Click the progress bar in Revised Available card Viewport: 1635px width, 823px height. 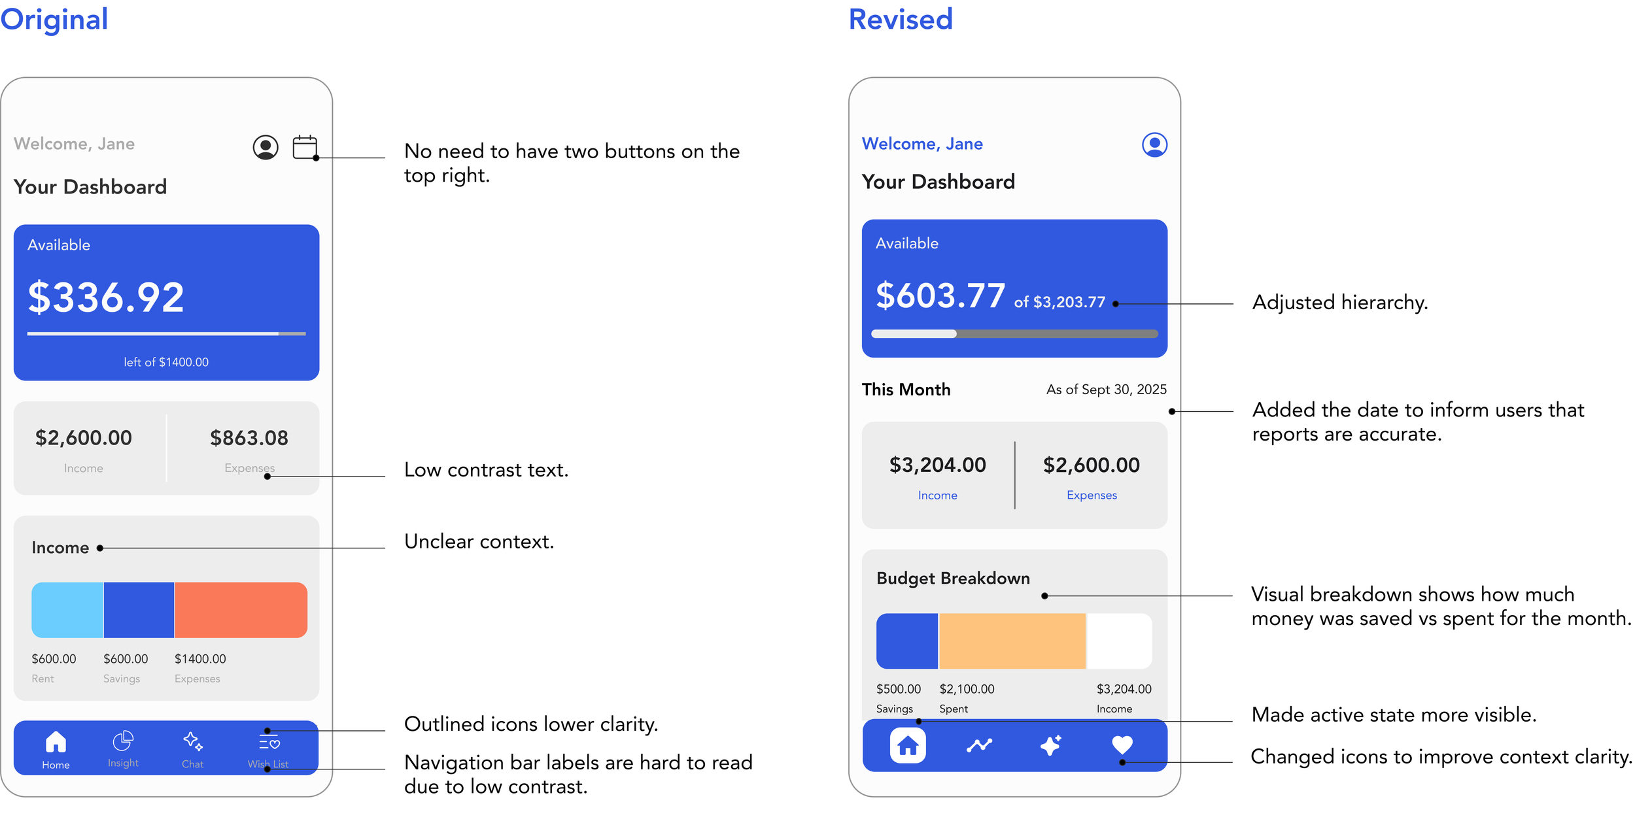pos(1014,334)
